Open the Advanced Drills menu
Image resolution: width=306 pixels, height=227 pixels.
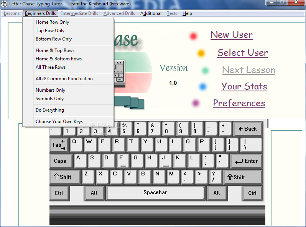point(119,13)
